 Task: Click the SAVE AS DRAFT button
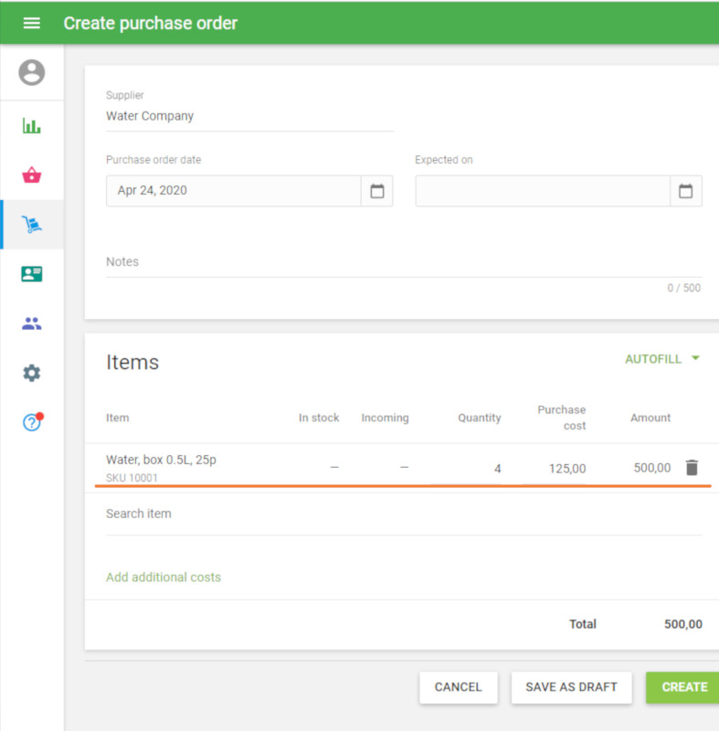point(571,687)
